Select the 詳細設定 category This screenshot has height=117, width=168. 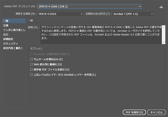tap(14, 39)
